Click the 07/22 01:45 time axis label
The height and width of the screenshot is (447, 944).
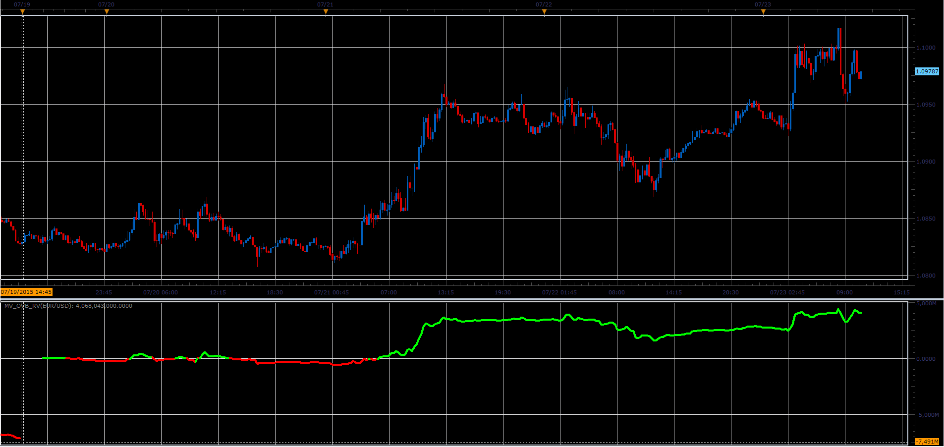[x=559, y=292]
